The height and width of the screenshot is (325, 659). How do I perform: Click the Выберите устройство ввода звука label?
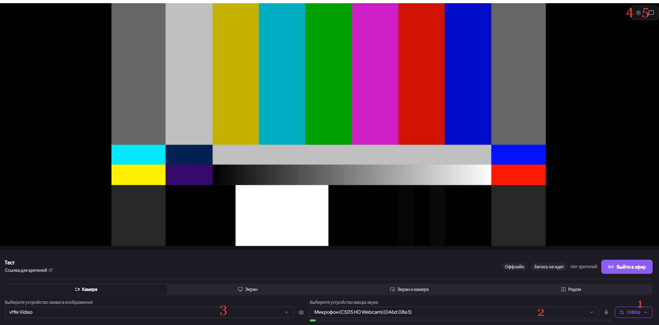[344, 302]
